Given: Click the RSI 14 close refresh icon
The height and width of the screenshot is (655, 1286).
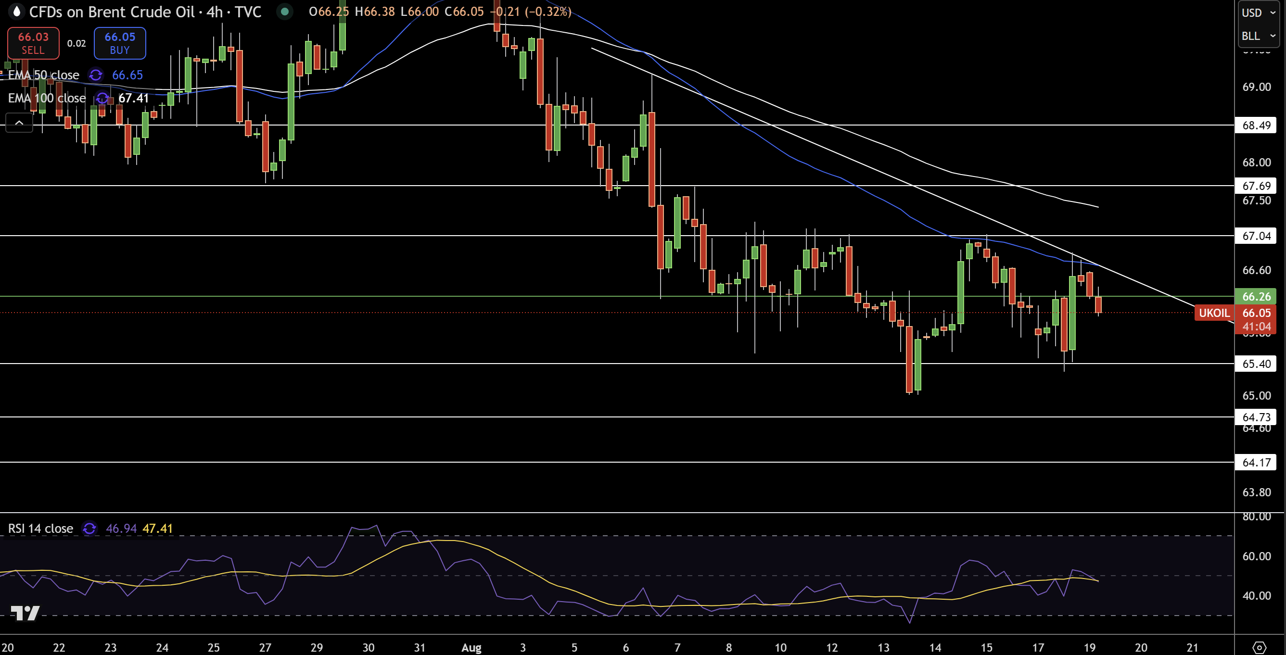Looking at the screenshot, I should [x=89, y=529].
